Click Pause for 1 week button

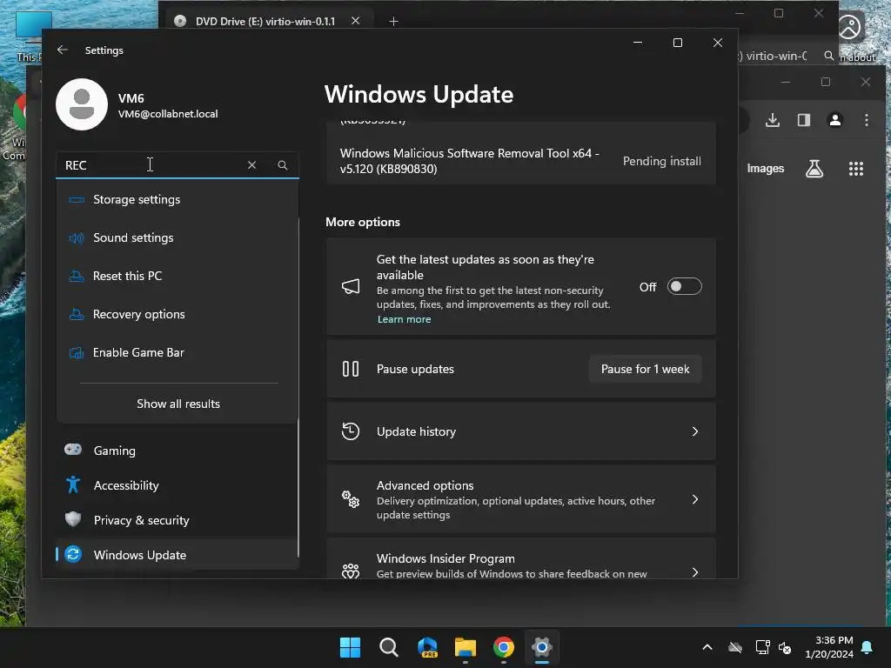click(645, 369)
